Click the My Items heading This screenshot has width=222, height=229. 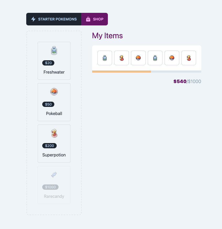107,36
